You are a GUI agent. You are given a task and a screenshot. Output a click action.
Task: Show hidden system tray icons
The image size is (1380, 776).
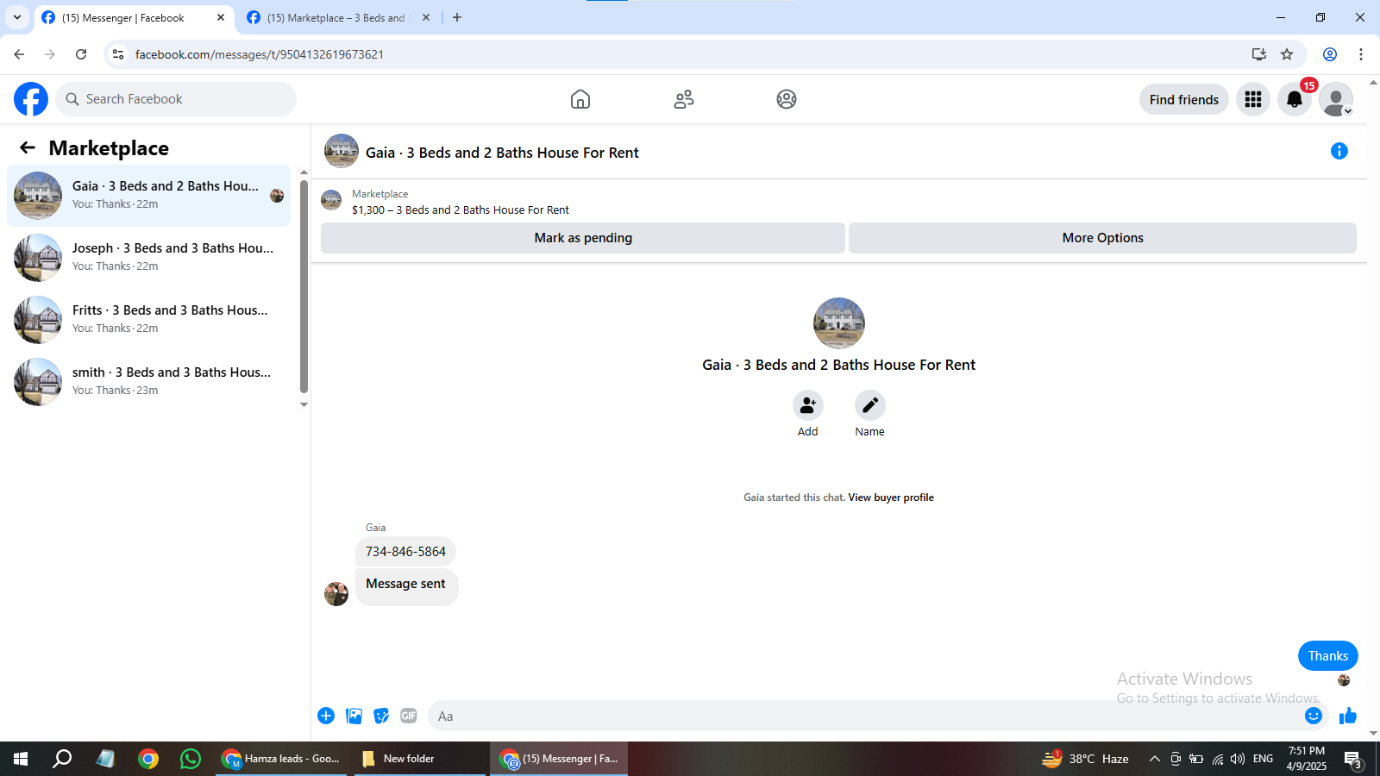click(1155, 759)
